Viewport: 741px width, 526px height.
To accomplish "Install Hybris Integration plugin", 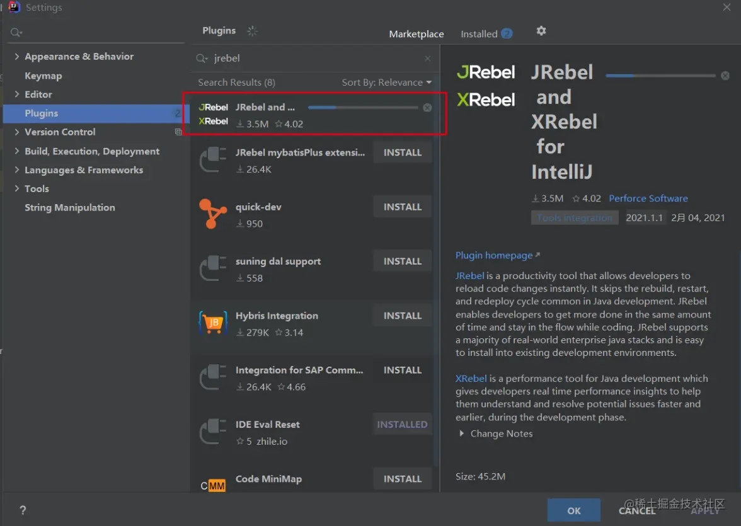I will (x=403, y=316).
